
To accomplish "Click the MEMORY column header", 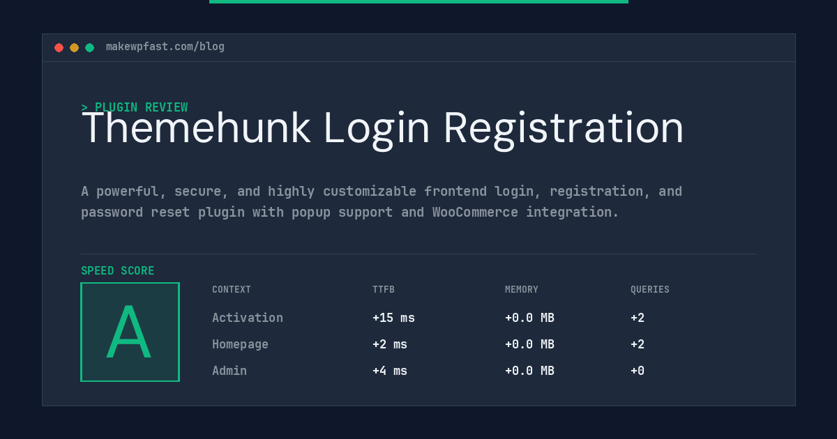I will pyautogui.click(x=522, y=290).
